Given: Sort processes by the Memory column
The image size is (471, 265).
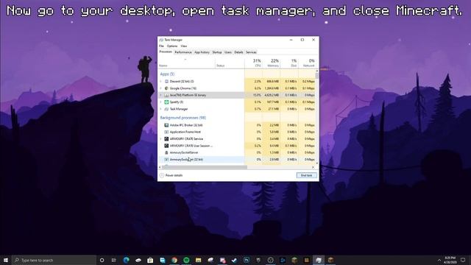Looking at the screenshot, I should [272, 63].
